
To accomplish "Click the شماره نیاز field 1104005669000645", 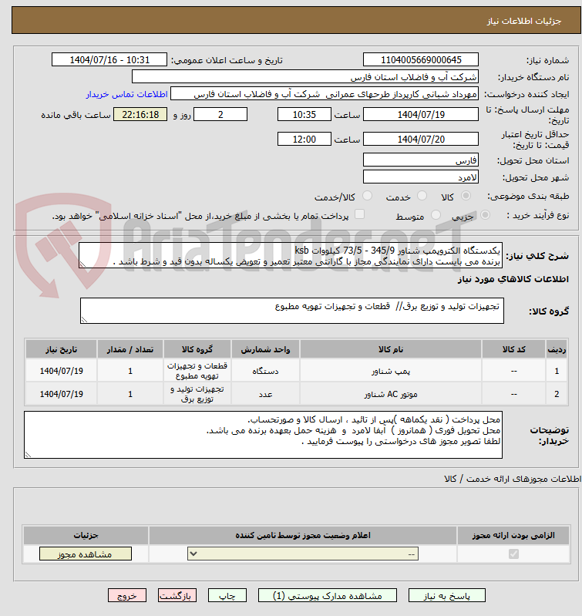I will click(421, 59).
